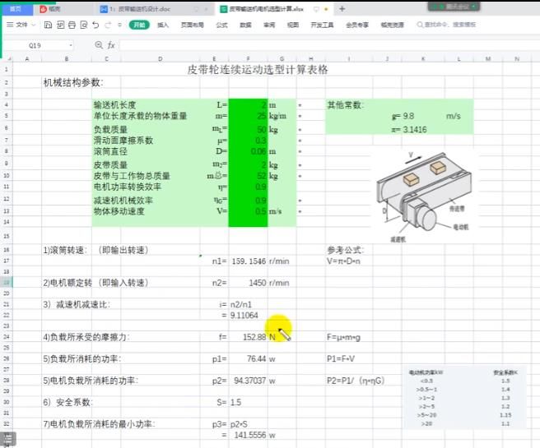Viewport: 540px width, 448px height.
Task: Click the p1 value 76.44 cell
Action: [x=249, y=358]
